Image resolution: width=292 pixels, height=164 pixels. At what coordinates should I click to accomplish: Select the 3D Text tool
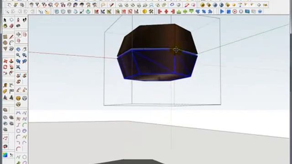11,97
